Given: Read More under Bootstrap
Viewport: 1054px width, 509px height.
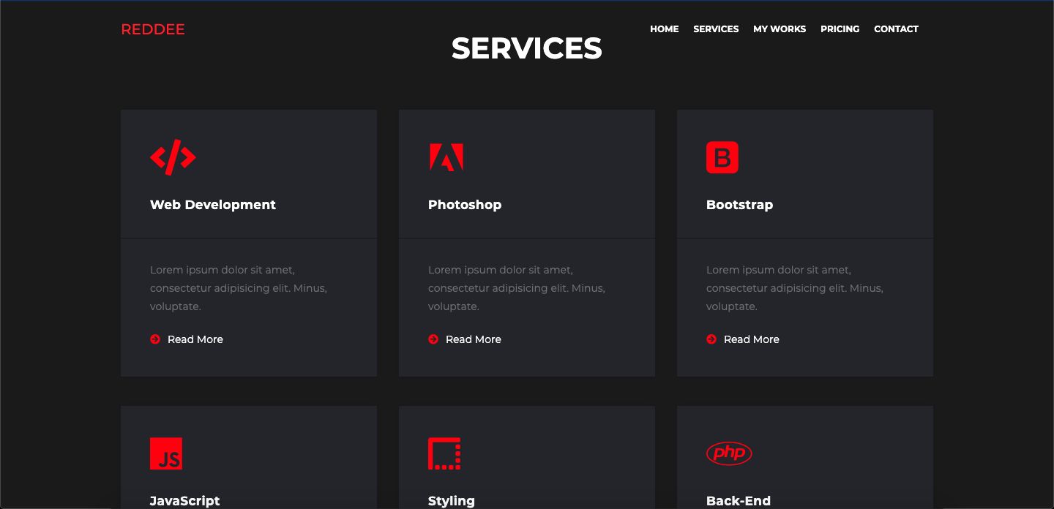Looking at the screenshot, I should (x=752, y=339).
